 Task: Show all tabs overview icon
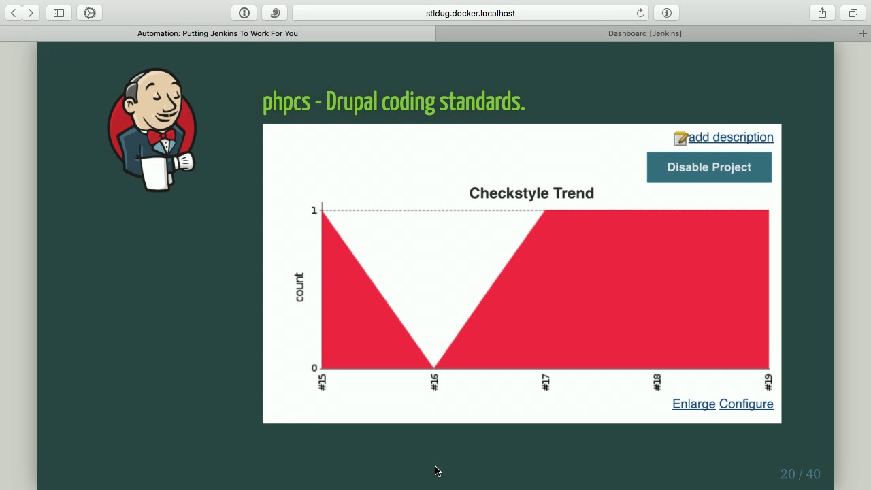(x=853, y=13)
